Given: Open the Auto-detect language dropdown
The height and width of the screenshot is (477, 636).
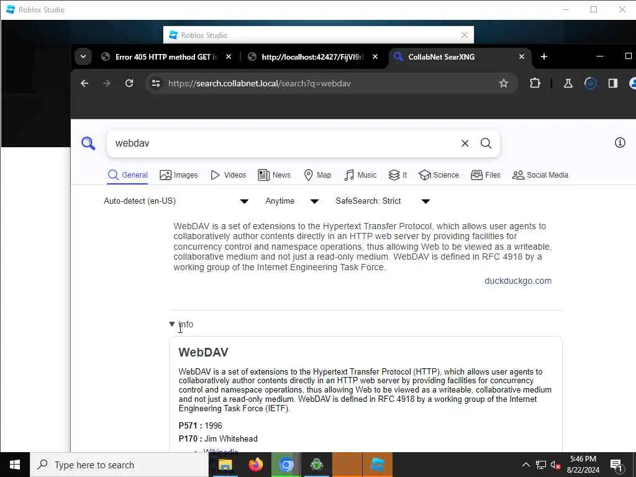Looking at the screenshot, I should point(176,201).
